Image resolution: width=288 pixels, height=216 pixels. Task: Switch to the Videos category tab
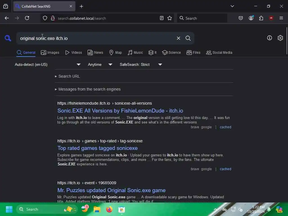[x=73, y=53]
